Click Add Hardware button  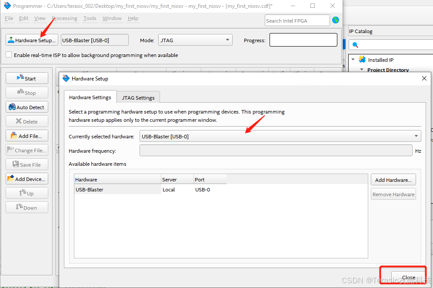click(x=393, y=180)
